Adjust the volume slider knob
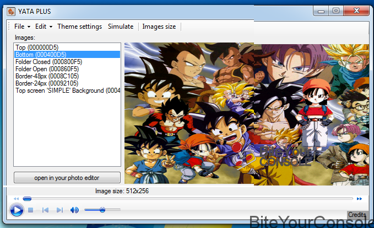 pos(102,210)
